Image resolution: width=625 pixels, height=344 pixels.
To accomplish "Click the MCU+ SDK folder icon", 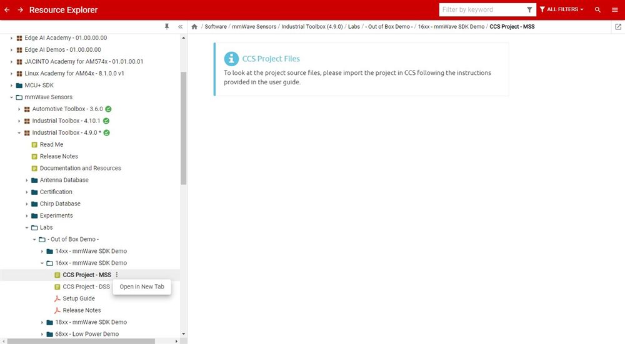I will [19, 85].
